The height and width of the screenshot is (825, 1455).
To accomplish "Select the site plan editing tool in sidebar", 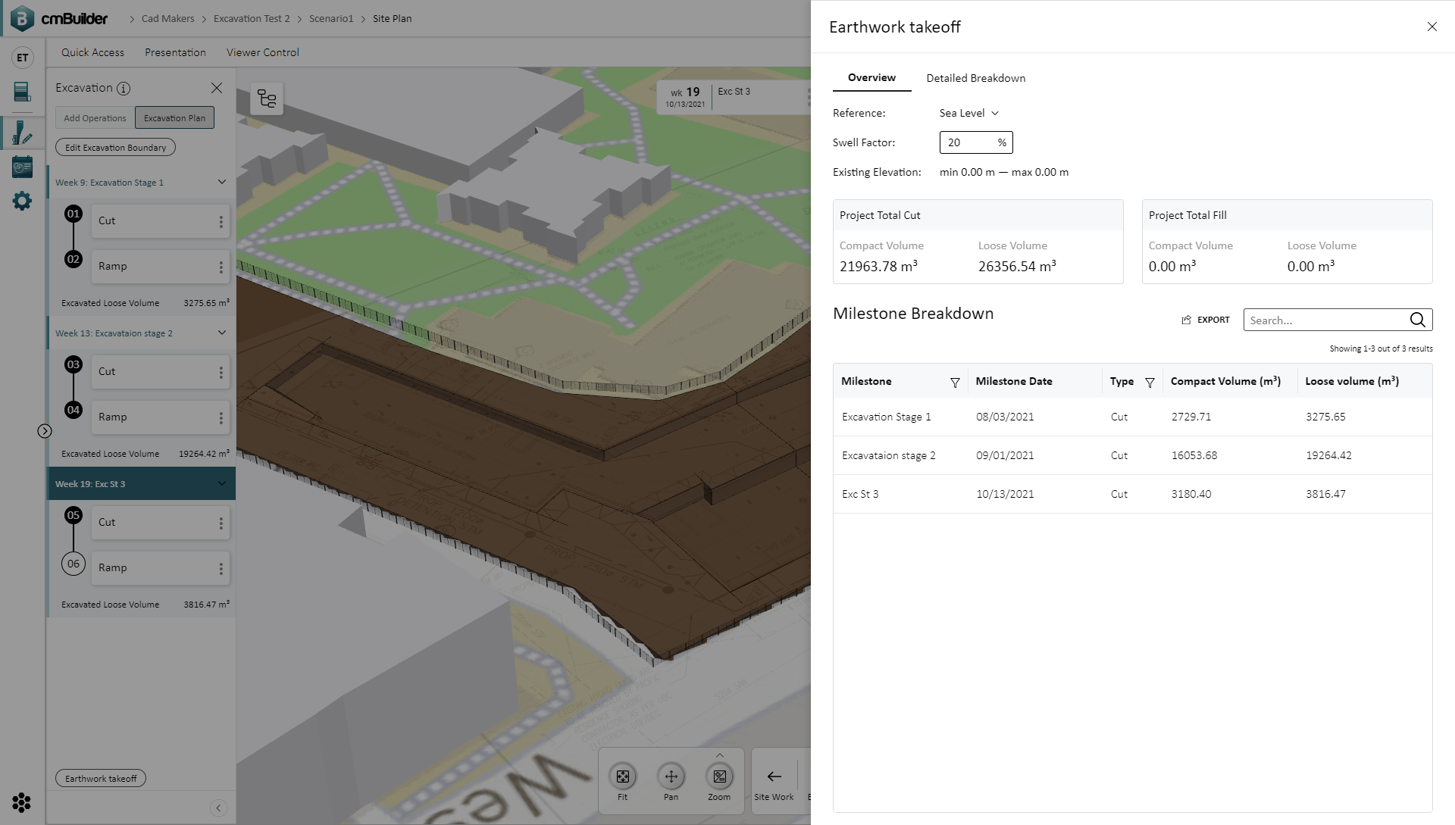I will coord(22,133).
